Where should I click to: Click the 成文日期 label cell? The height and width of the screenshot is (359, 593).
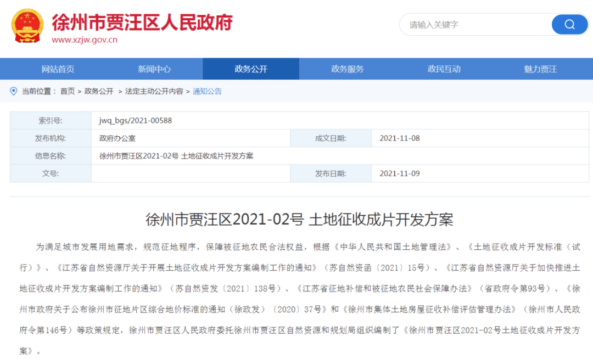tap(331, 138)
